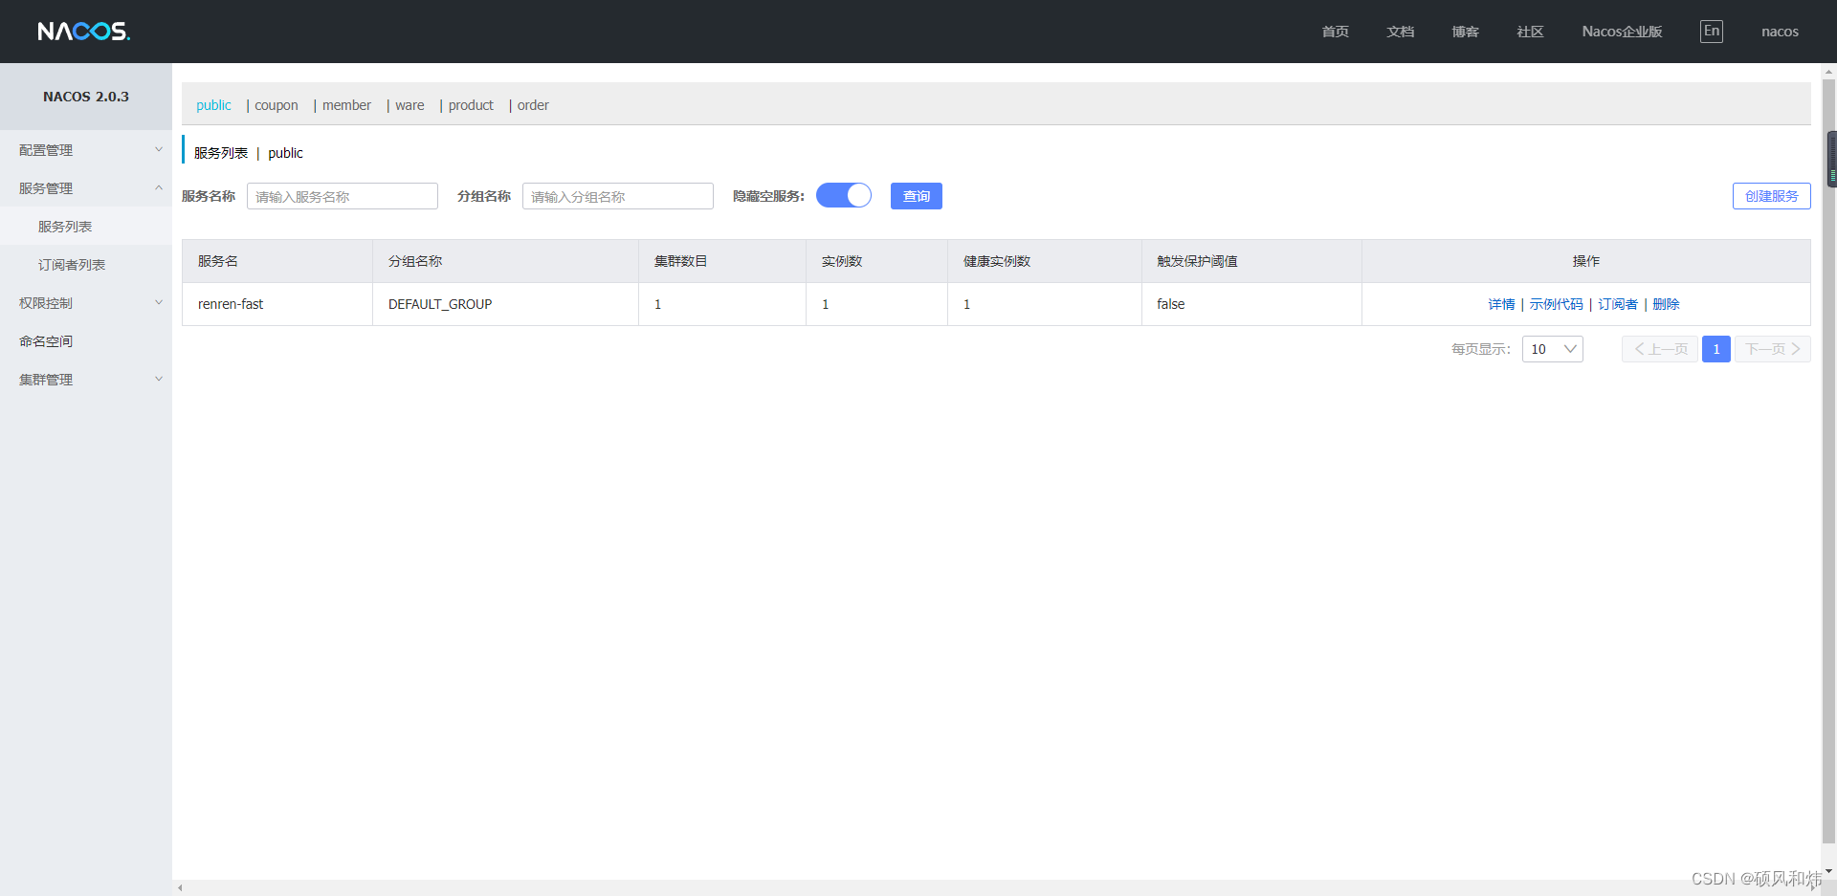Focus the 分组名称 input field
This screenshot has width=1837, height=896.
point(618,196)
